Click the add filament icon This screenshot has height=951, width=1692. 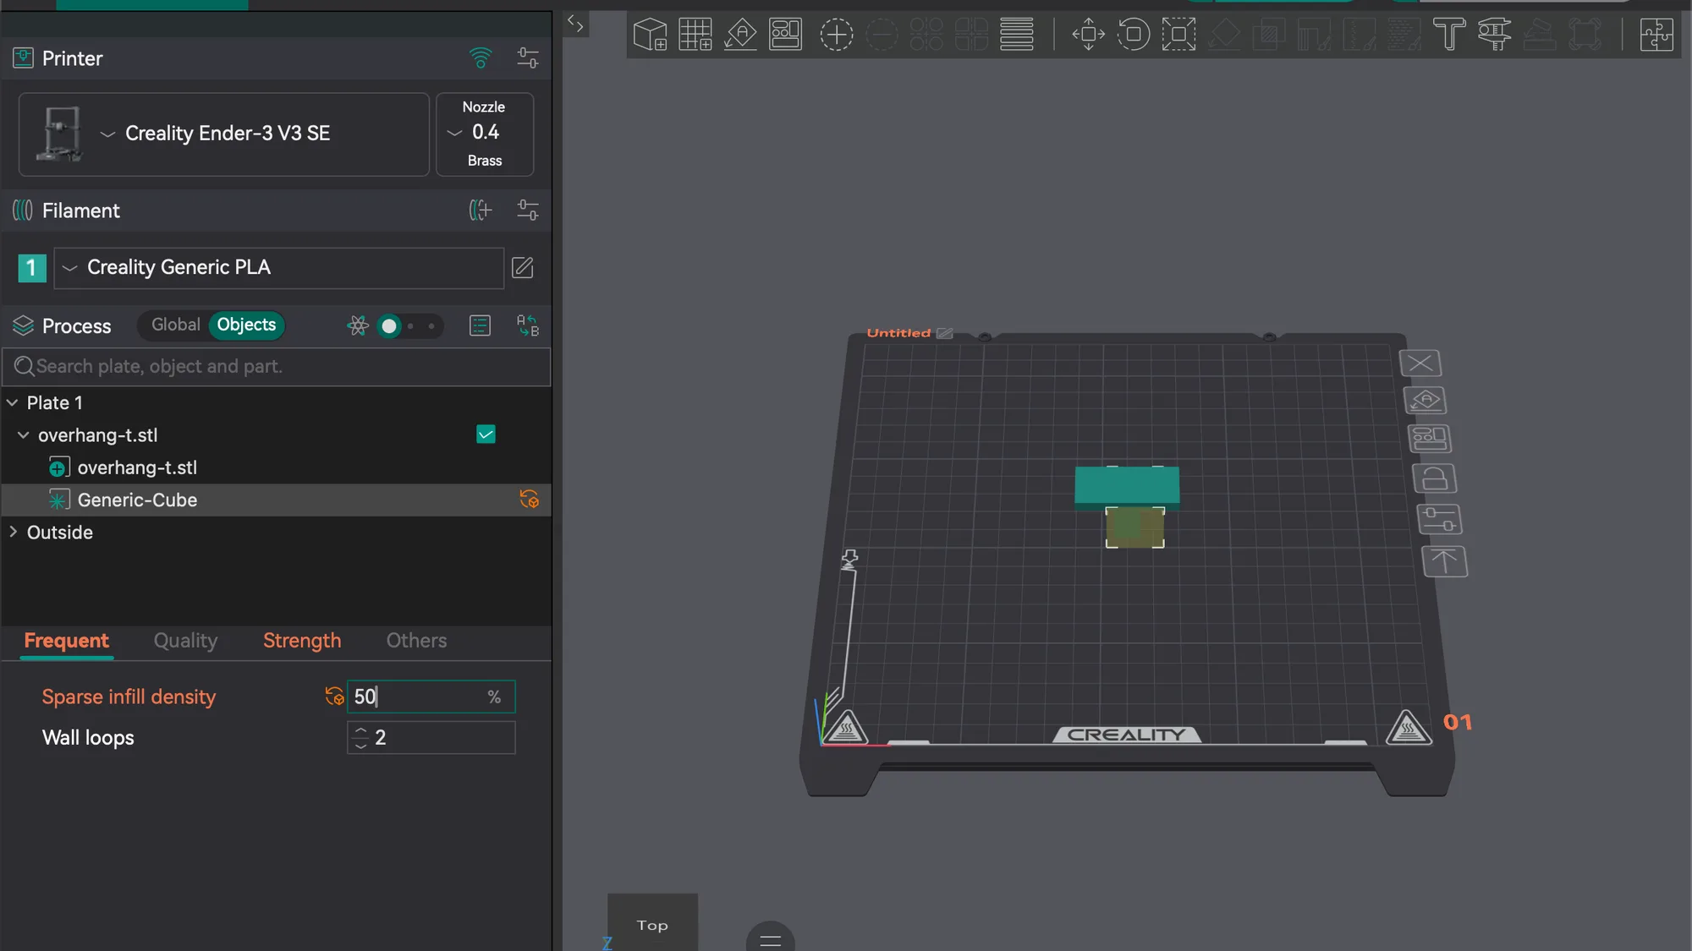(481, 210)
